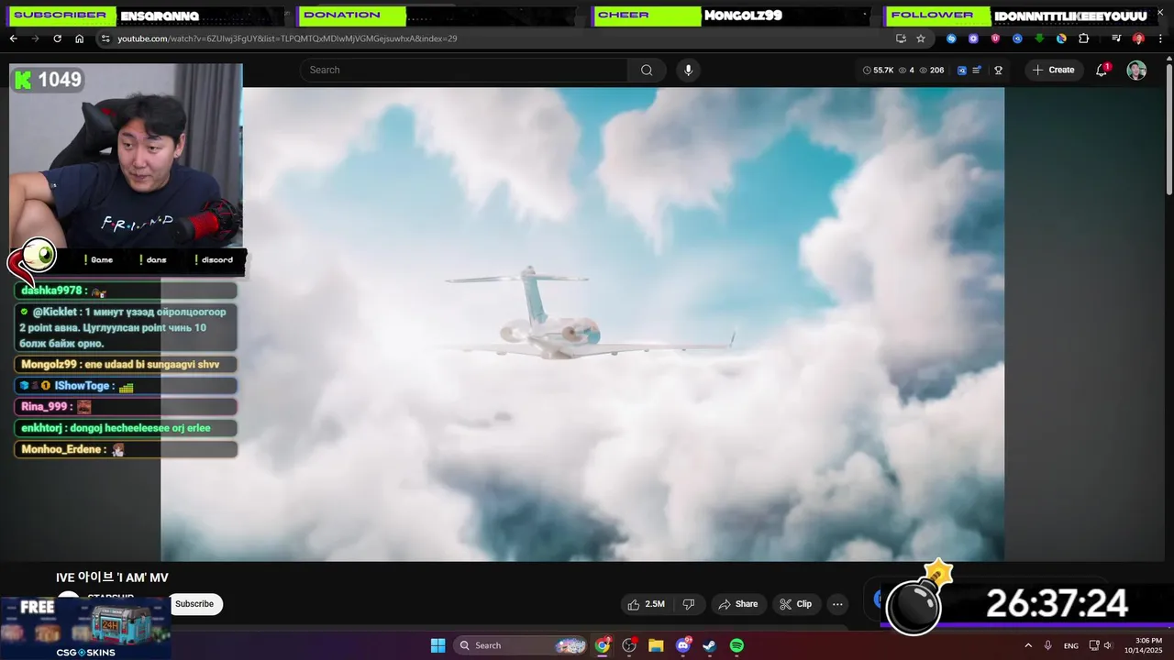Open the browser profile avatar

tap(1138, 38)
